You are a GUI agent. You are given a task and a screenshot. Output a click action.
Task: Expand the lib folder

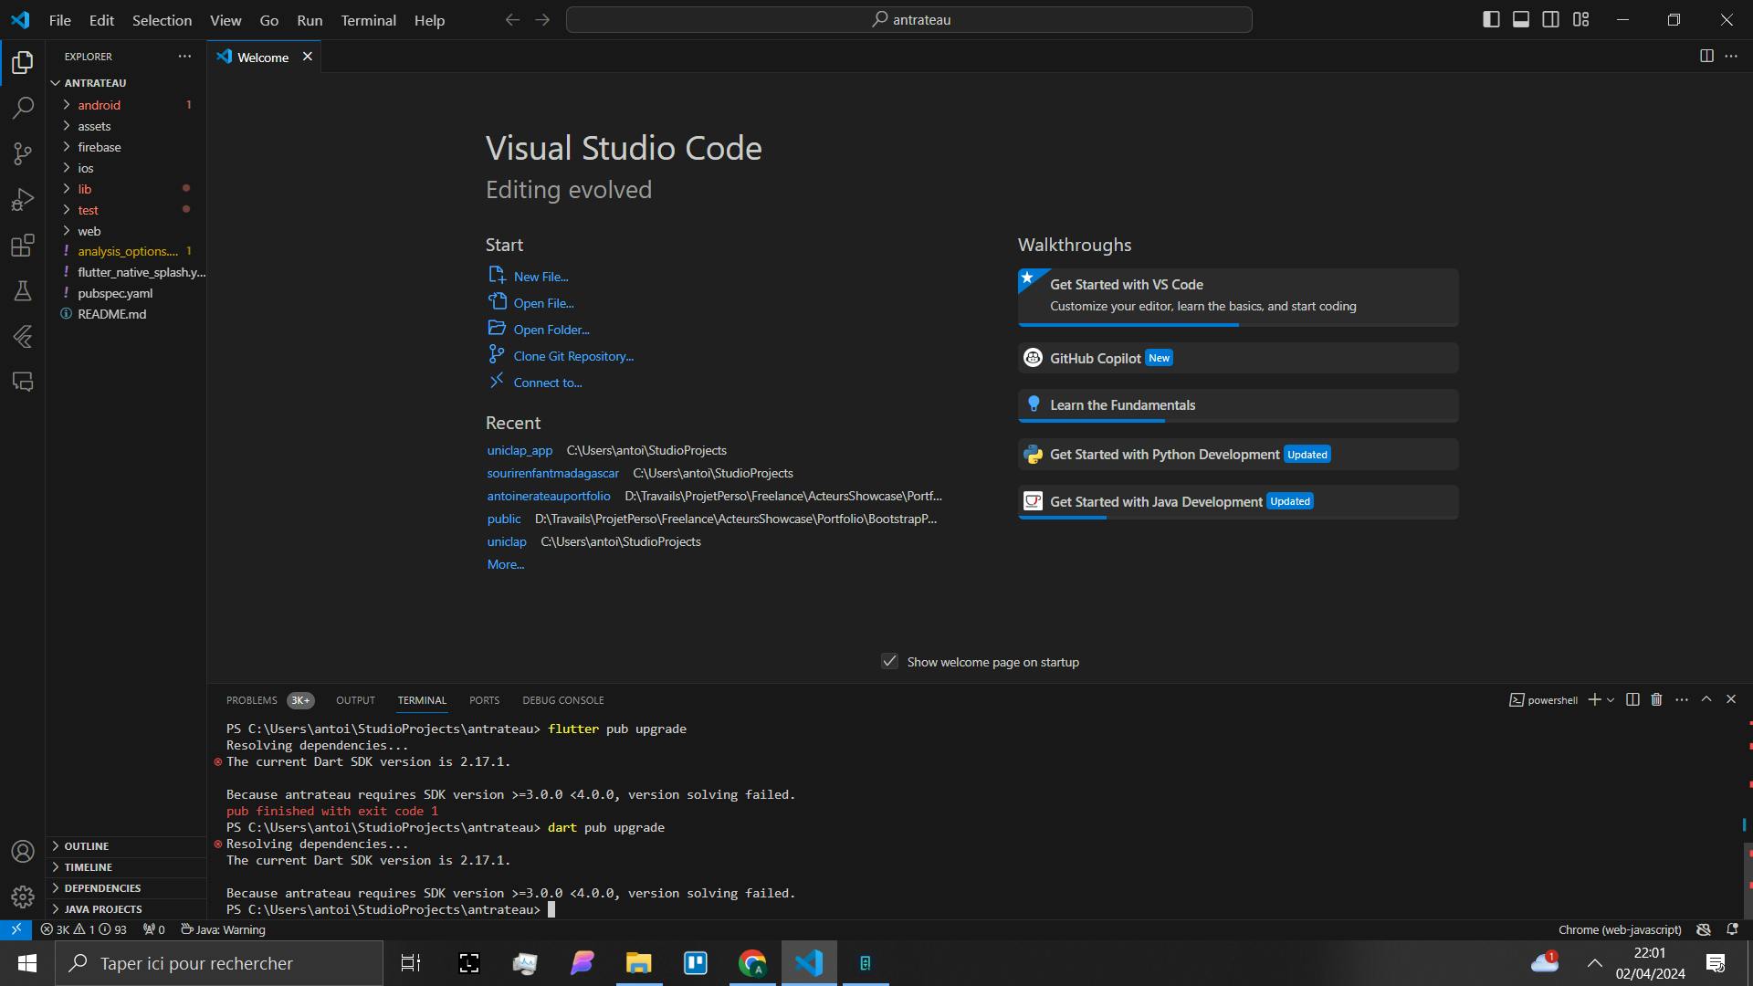85,189
